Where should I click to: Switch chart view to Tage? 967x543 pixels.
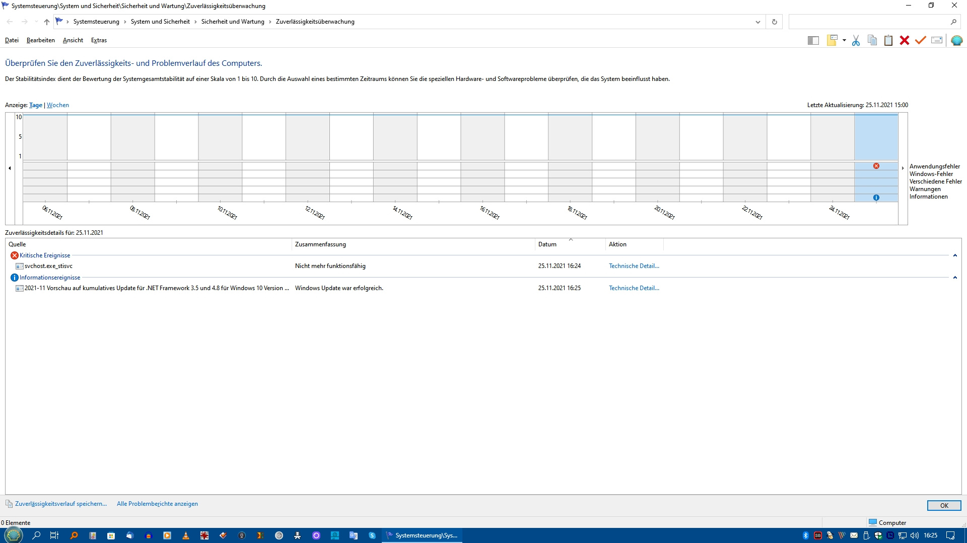click(x=36, y=105)
